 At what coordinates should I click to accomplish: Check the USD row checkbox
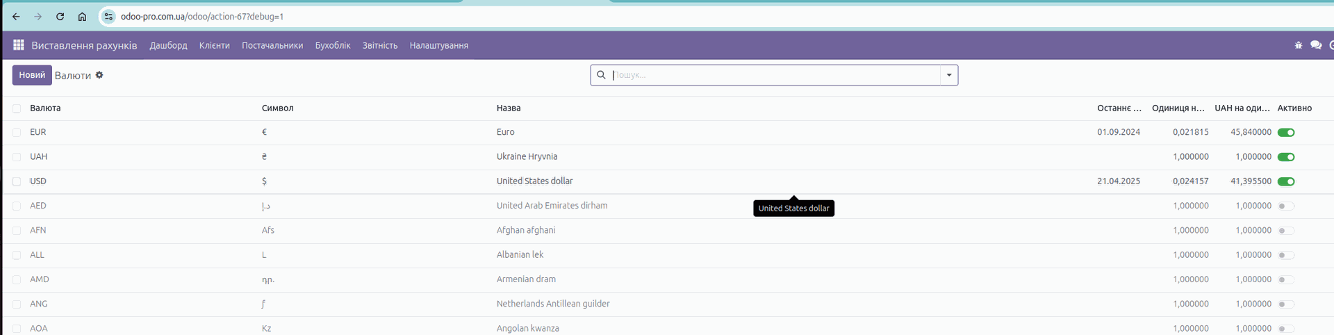[x=17, y=181]
